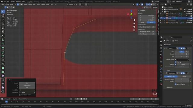
Task: Remove the Mirror modifier with X button
Action: click(x=188, y=49)
